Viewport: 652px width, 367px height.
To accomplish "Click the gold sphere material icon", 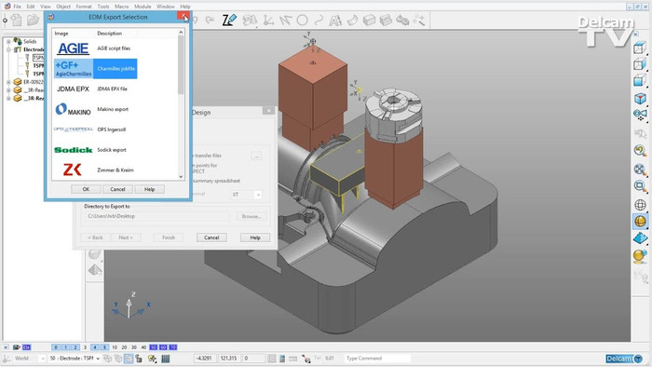I will pyautogui.click(x=640, y=256).
